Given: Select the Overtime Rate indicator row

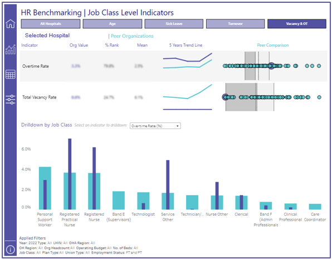Looking at the screenshot, I should [173, 66].
